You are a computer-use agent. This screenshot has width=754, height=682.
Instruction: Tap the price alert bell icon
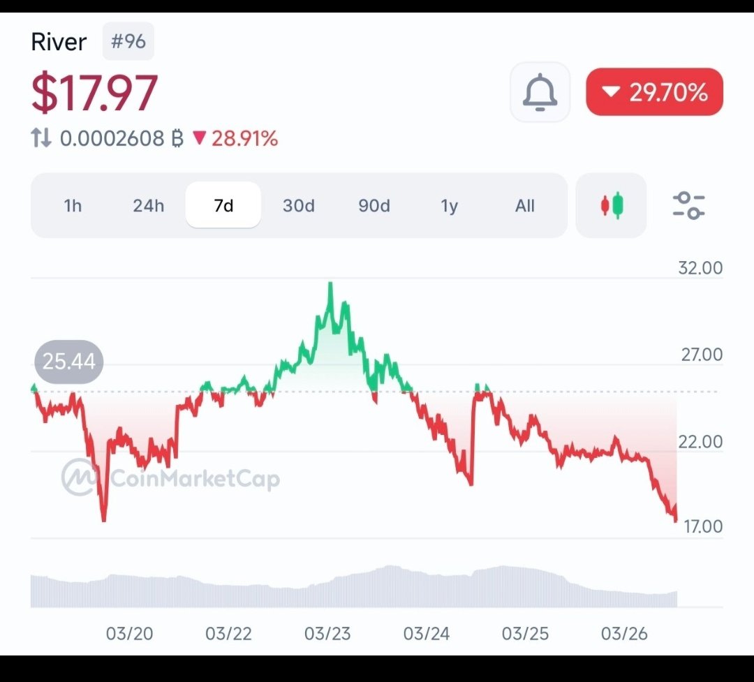(540, 92)
